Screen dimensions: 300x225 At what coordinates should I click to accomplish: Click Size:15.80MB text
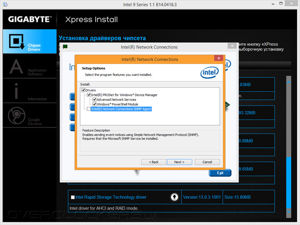[x=237, y=197]
